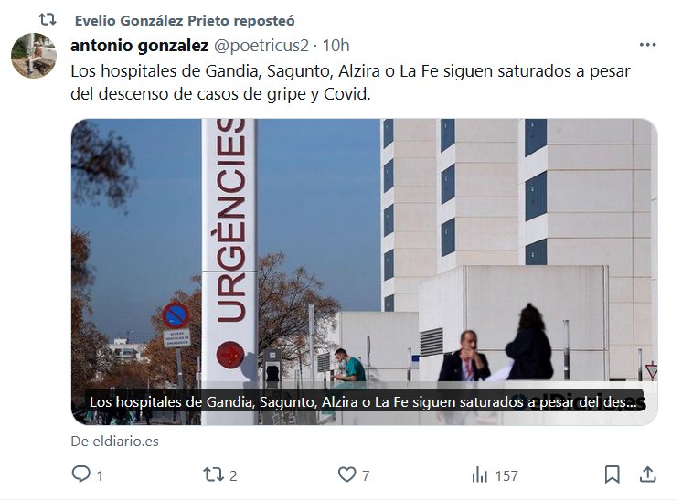This screenshot has width=682, height=501.
Task: Open antonio gonzalez profile avatar
Action: click(x=34, y=56)
